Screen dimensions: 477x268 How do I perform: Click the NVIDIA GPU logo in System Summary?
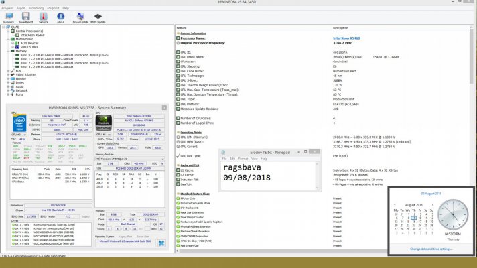click(x=103, y=123)
